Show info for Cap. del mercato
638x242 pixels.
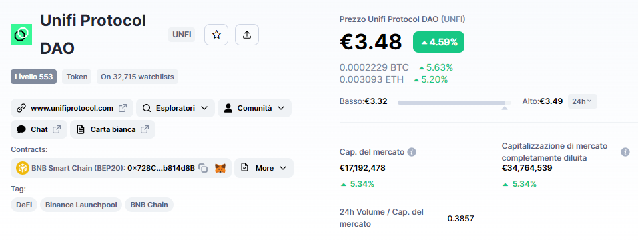[x=412, y=152]
